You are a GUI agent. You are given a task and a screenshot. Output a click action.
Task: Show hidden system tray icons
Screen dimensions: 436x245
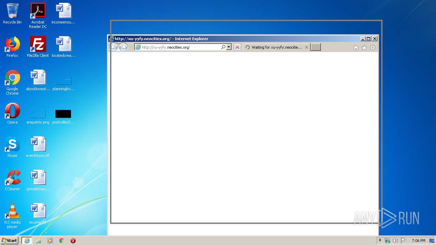click(x=380, y=241)
